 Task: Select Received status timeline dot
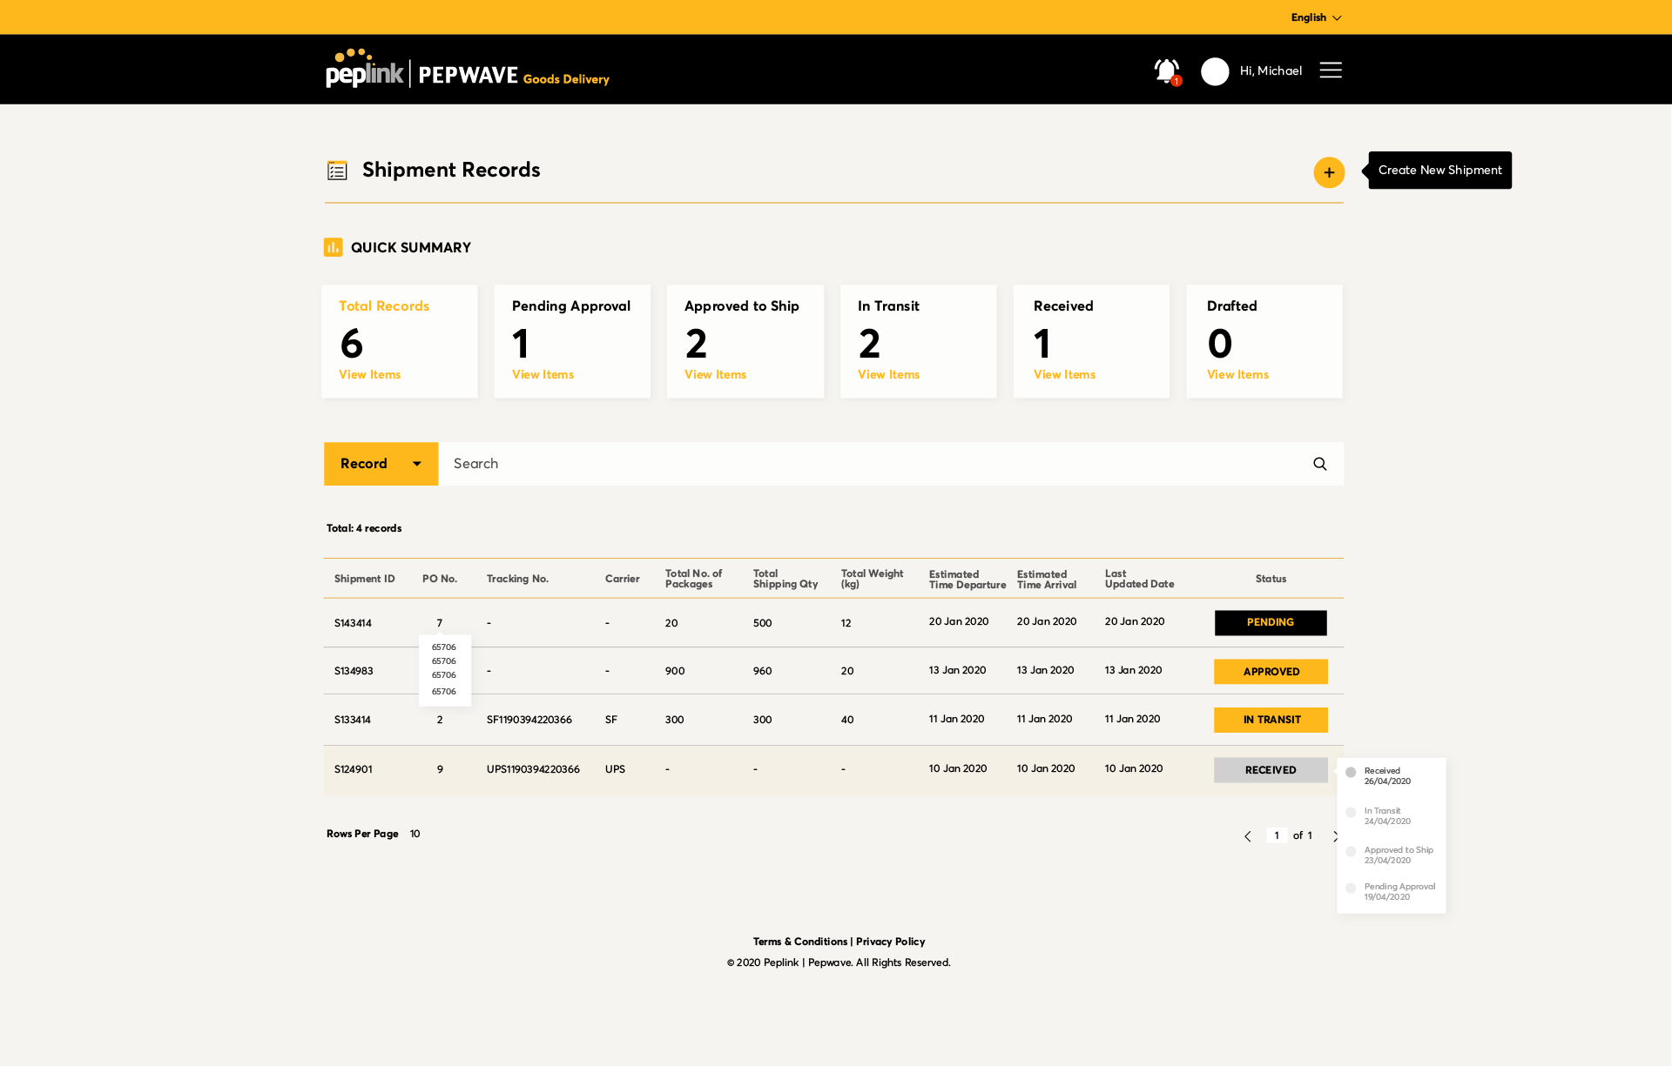coord(1351,772)
